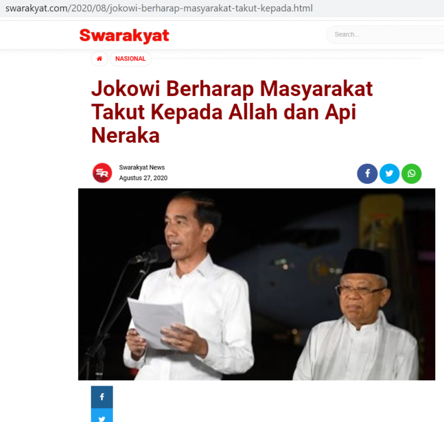Click the Agustus 27, 2020 date
This screenshot has height=422, width=444.
143,178
